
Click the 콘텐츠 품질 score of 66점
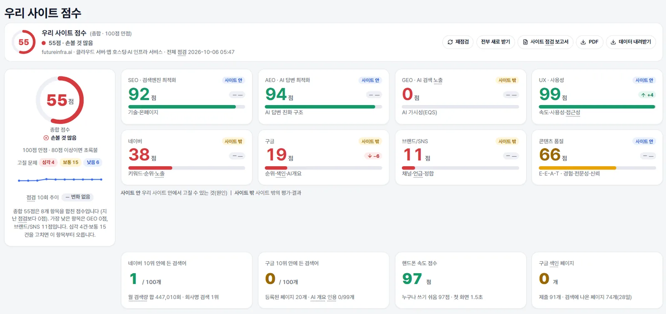pos(553,155)
